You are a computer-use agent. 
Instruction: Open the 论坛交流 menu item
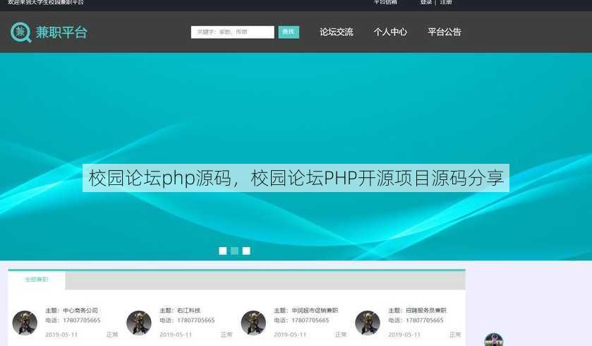[x=337, y=32]
